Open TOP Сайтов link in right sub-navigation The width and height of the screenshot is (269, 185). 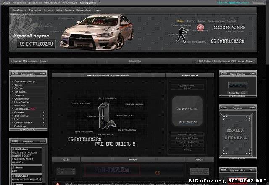[205, 61]
